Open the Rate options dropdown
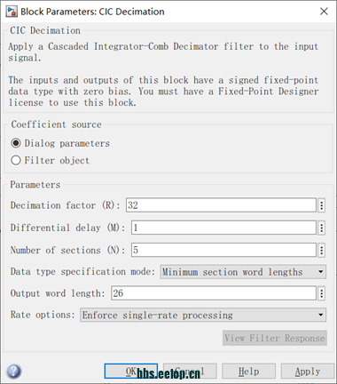 pos(203,315)
